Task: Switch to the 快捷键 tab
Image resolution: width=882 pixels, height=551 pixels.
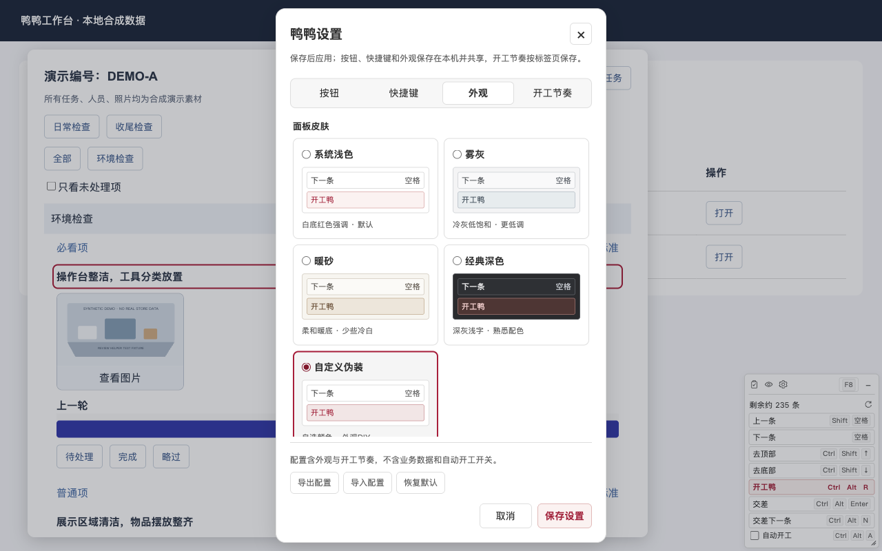Action: tap(404, 93)
